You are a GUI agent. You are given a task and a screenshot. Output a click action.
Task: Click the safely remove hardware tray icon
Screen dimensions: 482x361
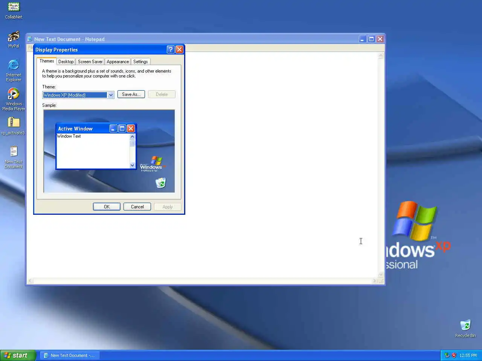pyautogui.click(x=447, y=355)
